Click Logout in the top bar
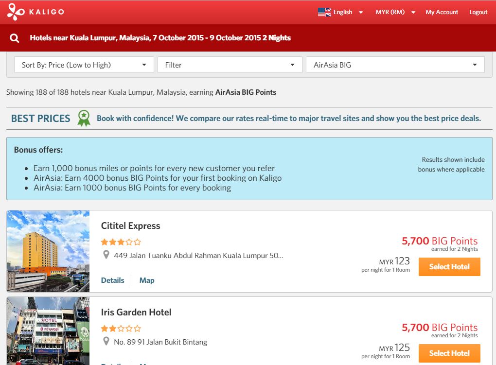The width and height of the screenshot is (496, 365). [x=478, y=12]
